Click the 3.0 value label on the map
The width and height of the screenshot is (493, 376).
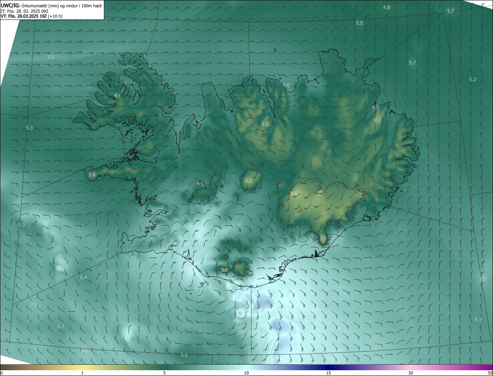click(x=323, y=239)
